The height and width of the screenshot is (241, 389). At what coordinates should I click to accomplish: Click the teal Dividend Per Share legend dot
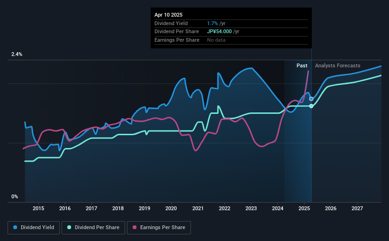tap(69, 227)
